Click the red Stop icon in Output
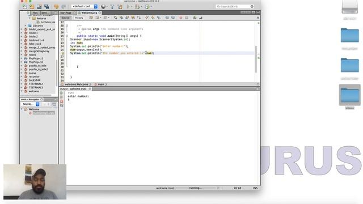 [62, 101]
